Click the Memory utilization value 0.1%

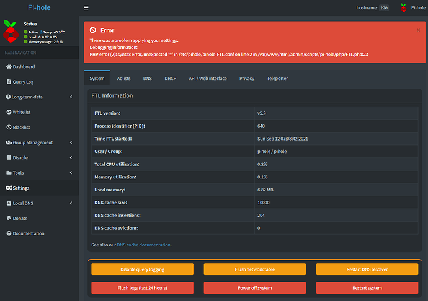[x=262, y=177]
